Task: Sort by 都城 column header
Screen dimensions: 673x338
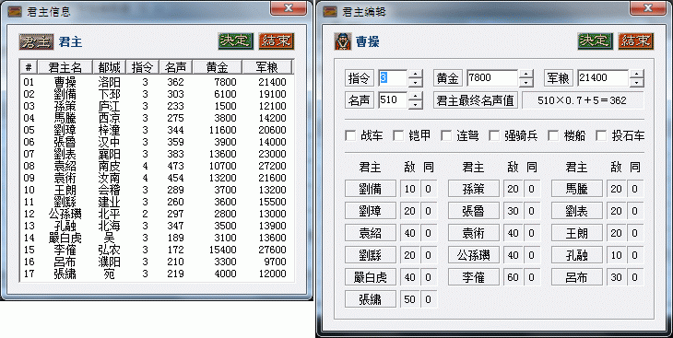Action: coord(109,67)
